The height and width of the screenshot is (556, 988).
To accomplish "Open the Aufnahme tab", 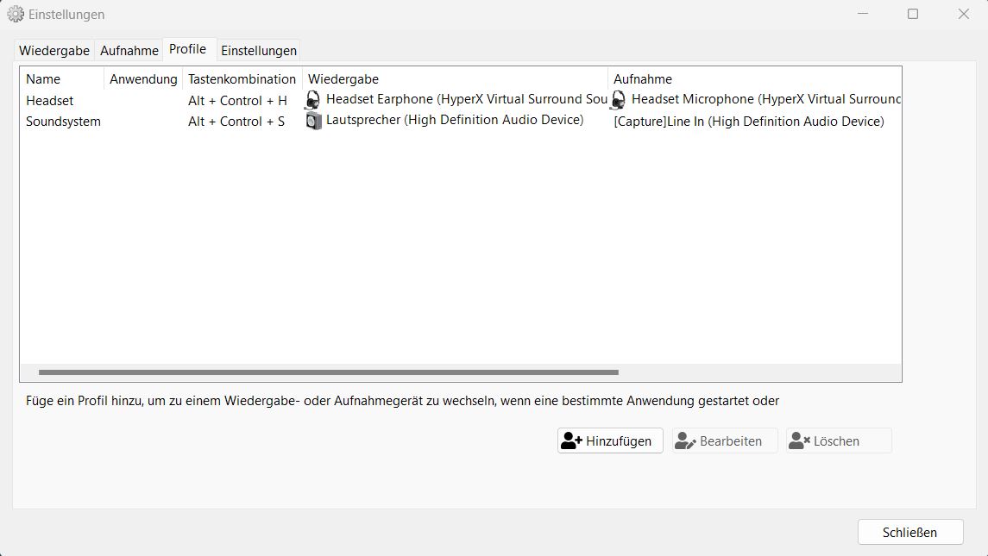I will click(x=129, y=51).
